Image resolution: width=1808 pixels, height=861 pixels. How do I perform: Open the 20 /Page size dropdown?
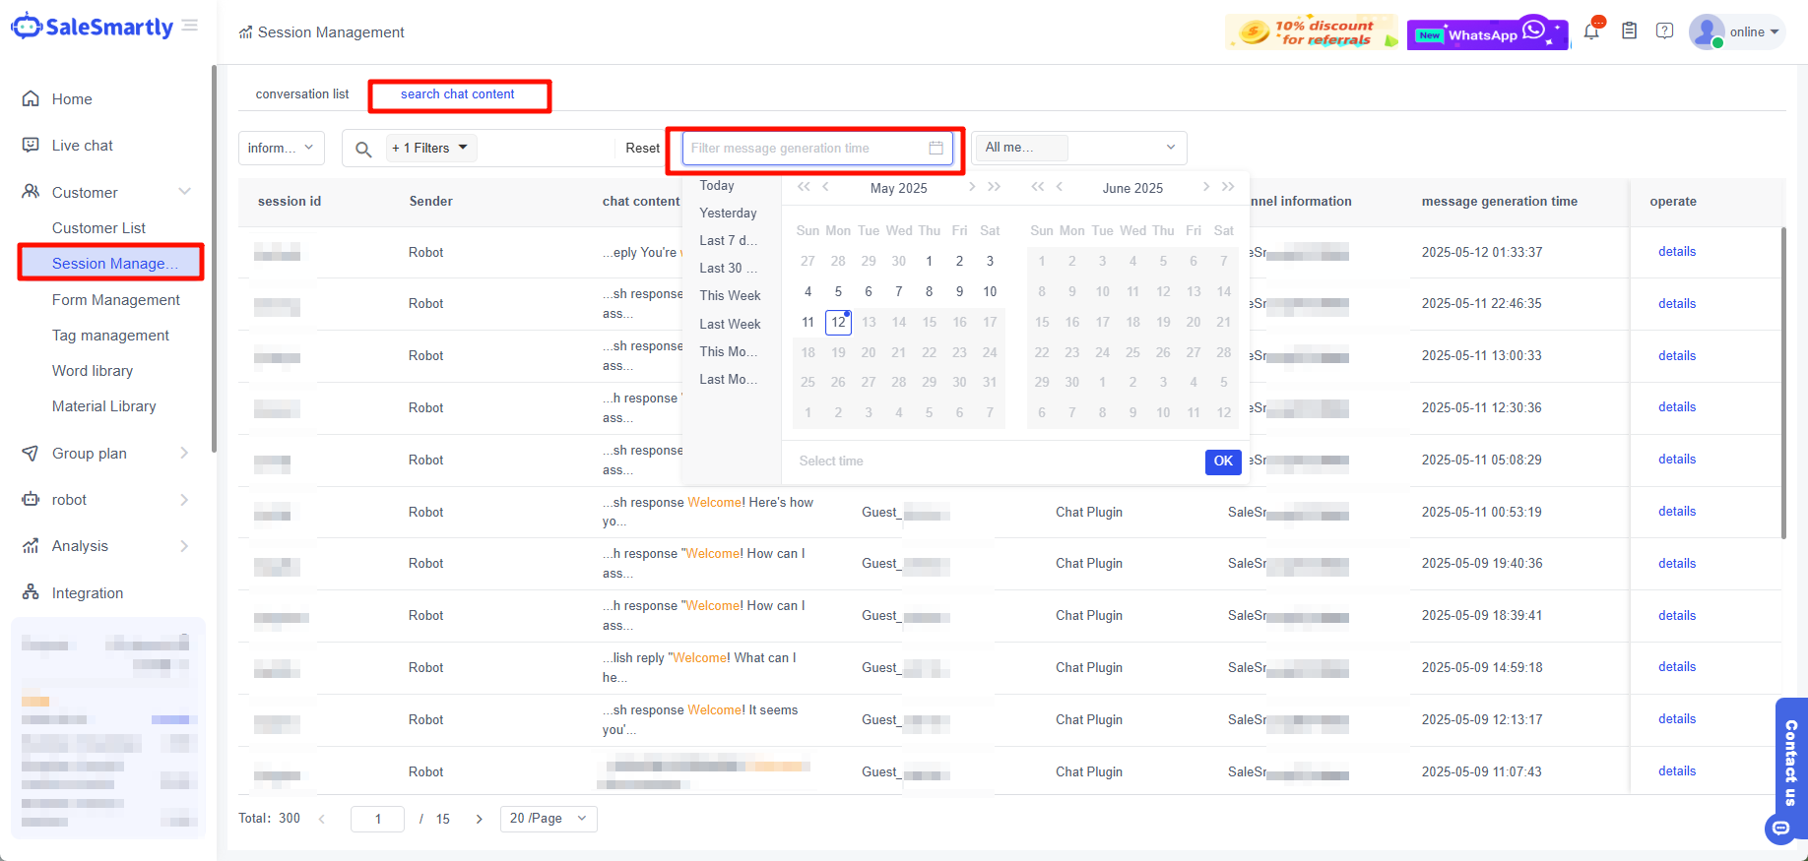pyautogui.click(x=548, y=819)
